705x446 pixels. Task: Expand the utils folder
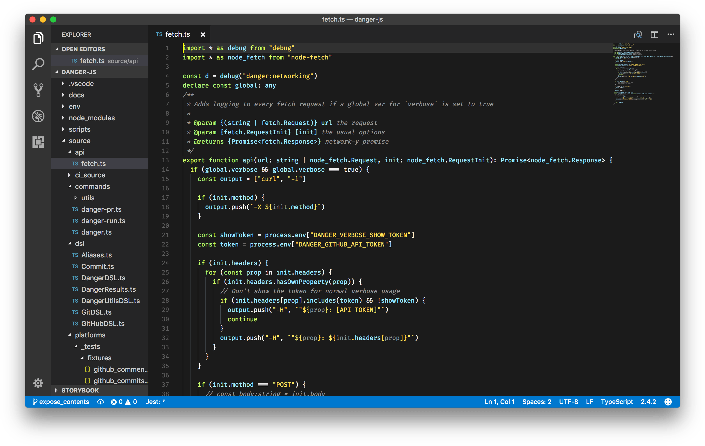[100, 197]
